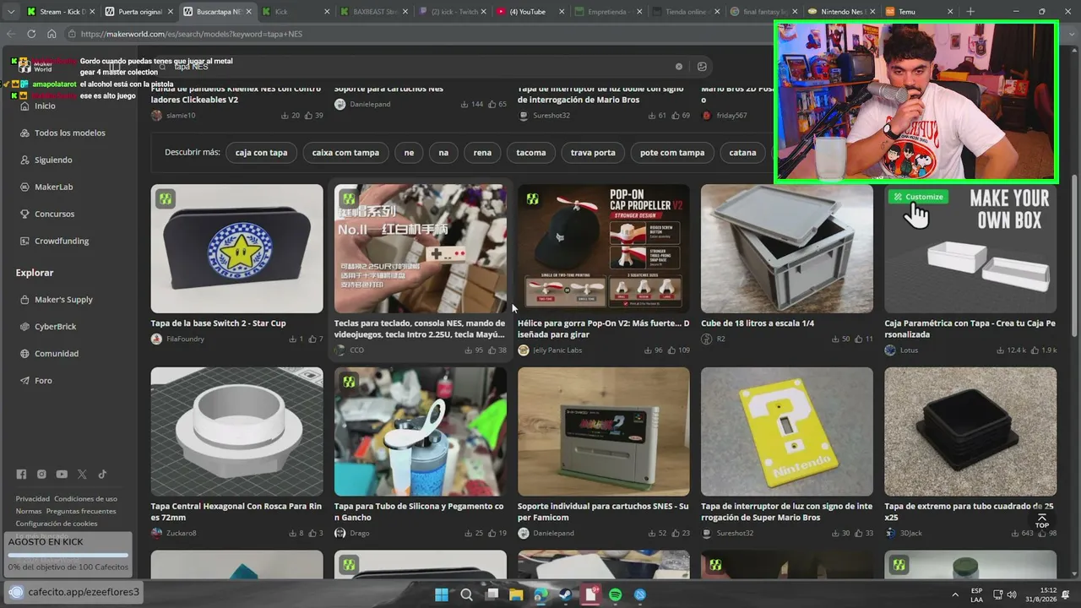Open the Concursos sidebar icon
The height and width of the screenshot is (608, 1081).
point(23,214)
